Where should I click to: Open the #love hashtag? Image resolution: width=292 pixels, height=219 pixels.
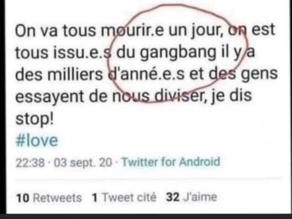[37, 141]
